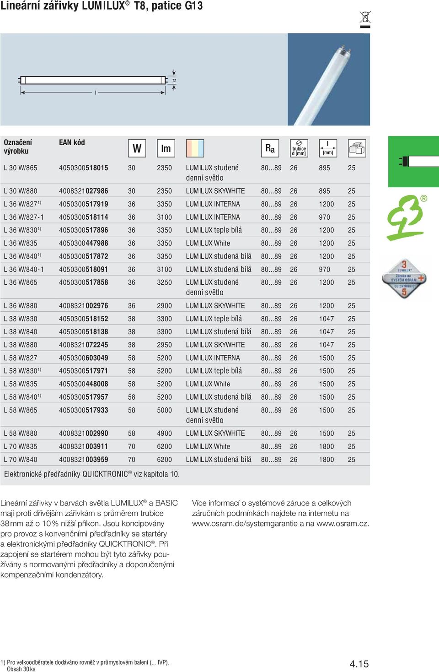
Task: Select product name "L 36 W/827-1"
Action: click(24, 217)
